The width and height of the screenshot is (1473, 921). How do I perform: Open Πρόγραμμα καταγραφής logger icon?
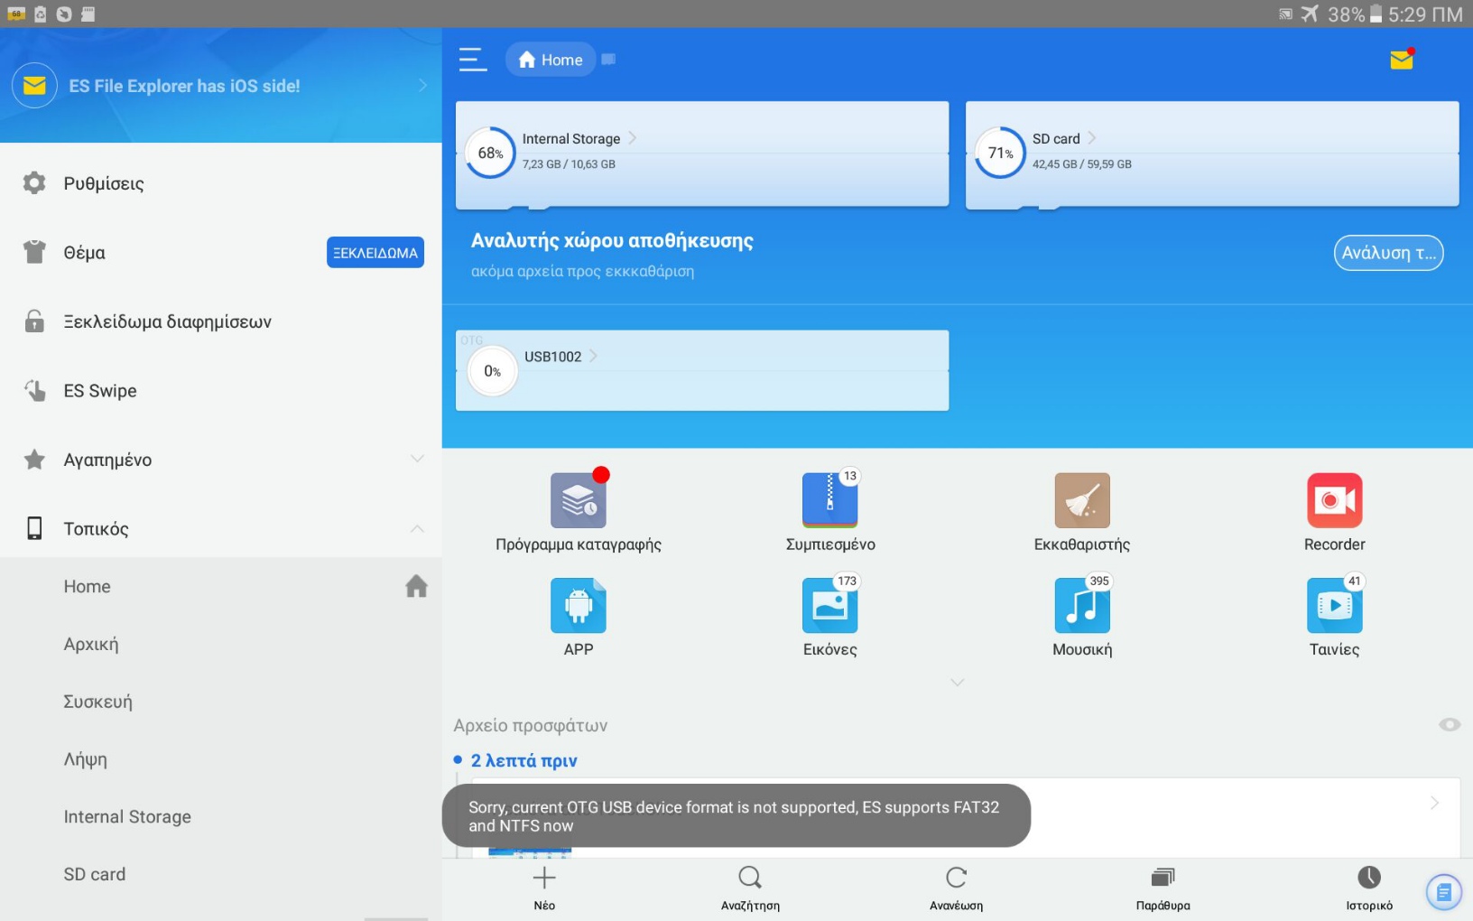pos(578,501)
